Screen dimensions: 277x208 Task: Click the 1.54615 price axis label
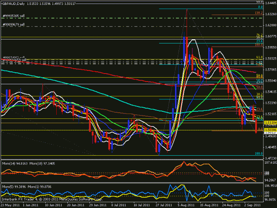[x=271, y=92]
